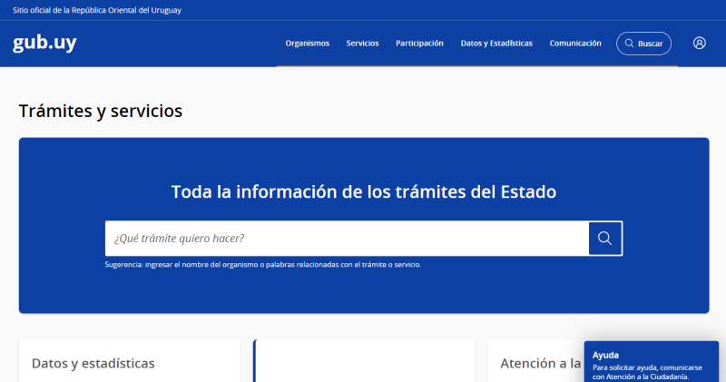Click the gub.uy logo
Viewport: 726px width, 382px height.
(44, 43)
